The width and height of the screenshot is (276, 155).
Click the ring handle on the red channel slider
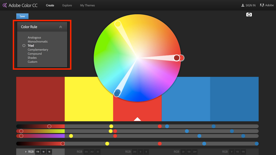(49, 126)
